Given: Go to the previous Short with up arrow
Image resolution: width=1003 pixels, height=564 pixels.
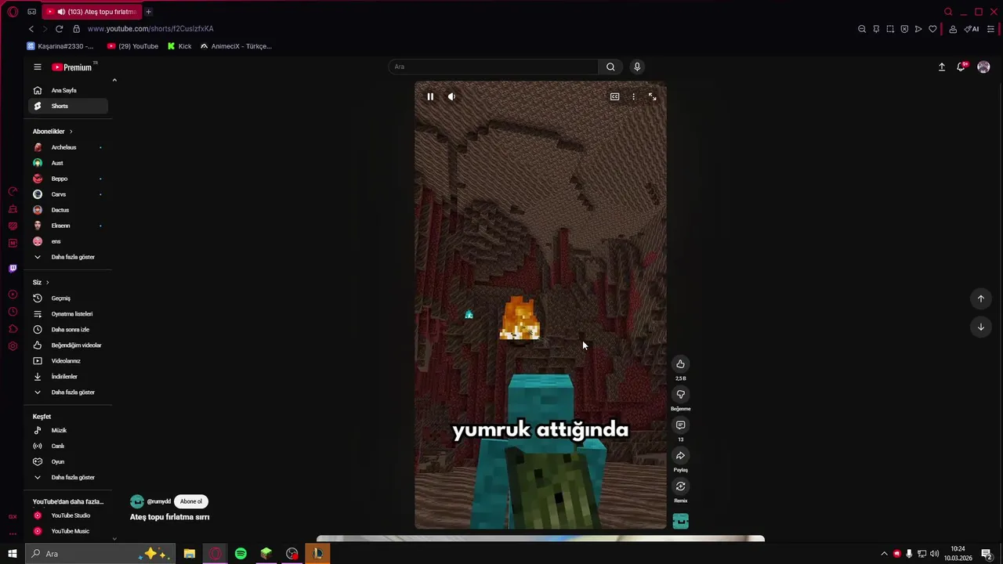Looking at the screenshot, I should point(980,298).
